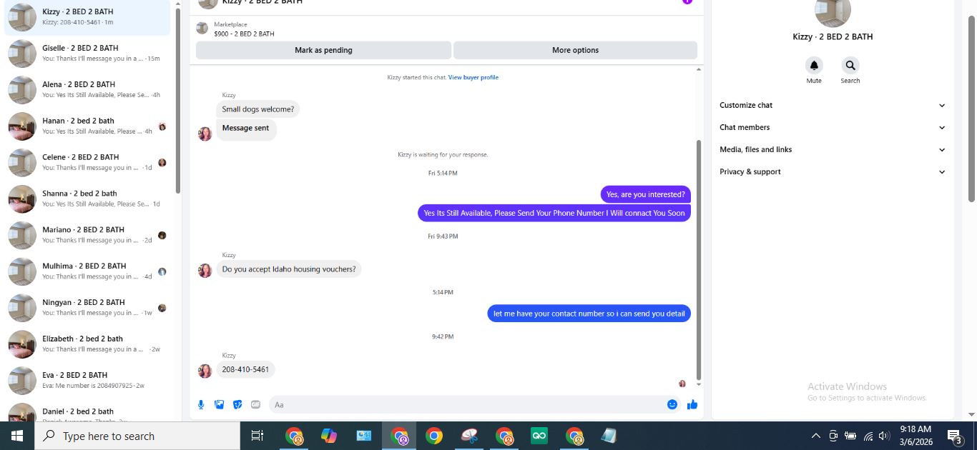
Task: Attach a photo with the image icon
Action: tap(220, 404)
